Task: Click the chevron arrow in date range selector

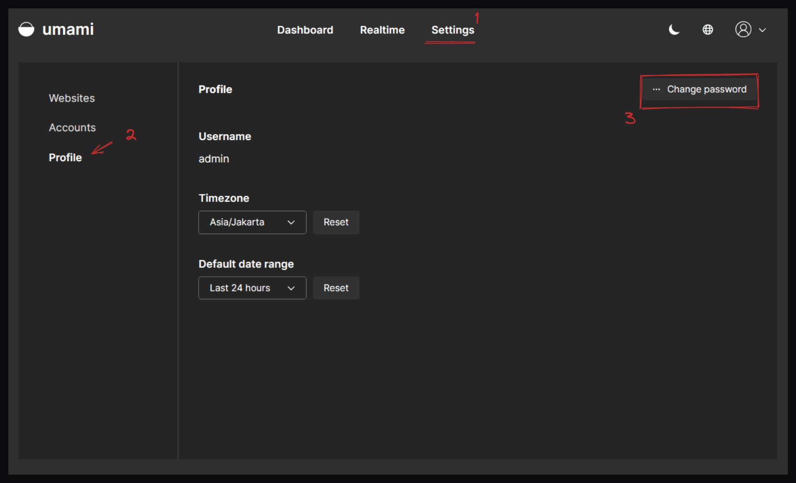Action: tap(291, 288)
